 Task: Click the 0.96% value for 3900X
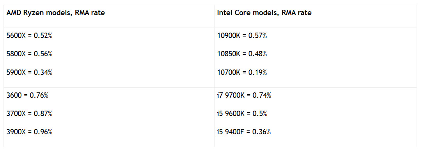coord(43,132)
